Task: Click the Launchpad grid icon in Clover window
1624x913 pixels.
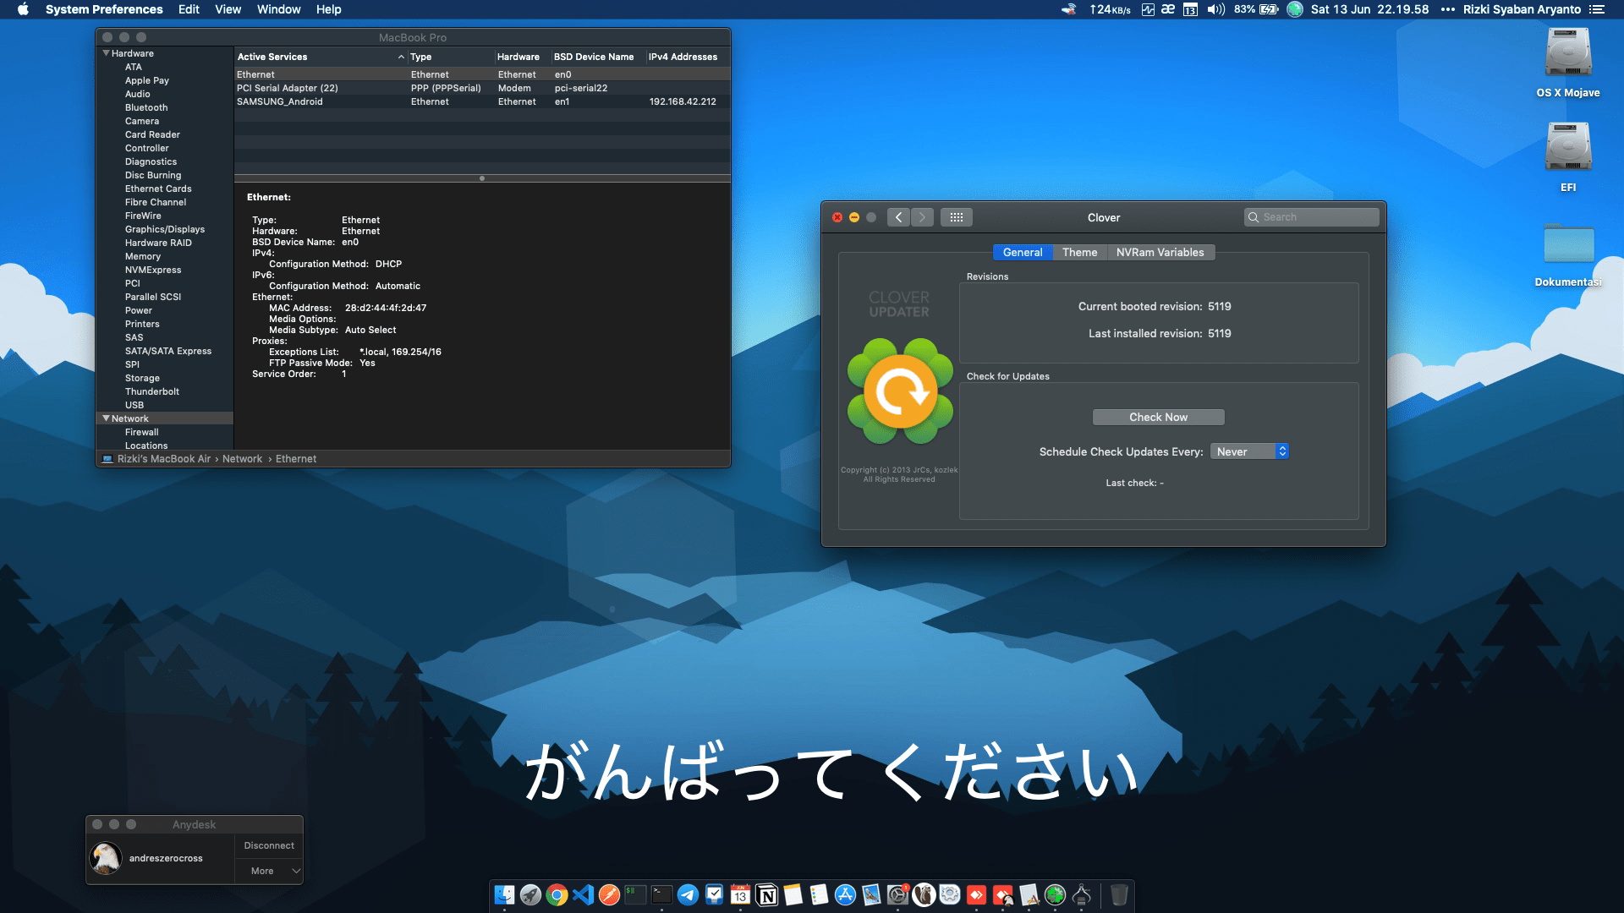Action: tap(957, 217)
